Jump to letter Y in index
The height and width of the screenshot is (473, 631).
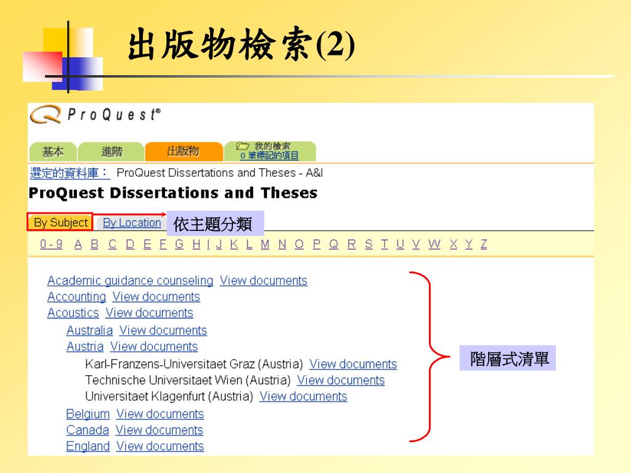pyautogui.click(x=469, y=244)
